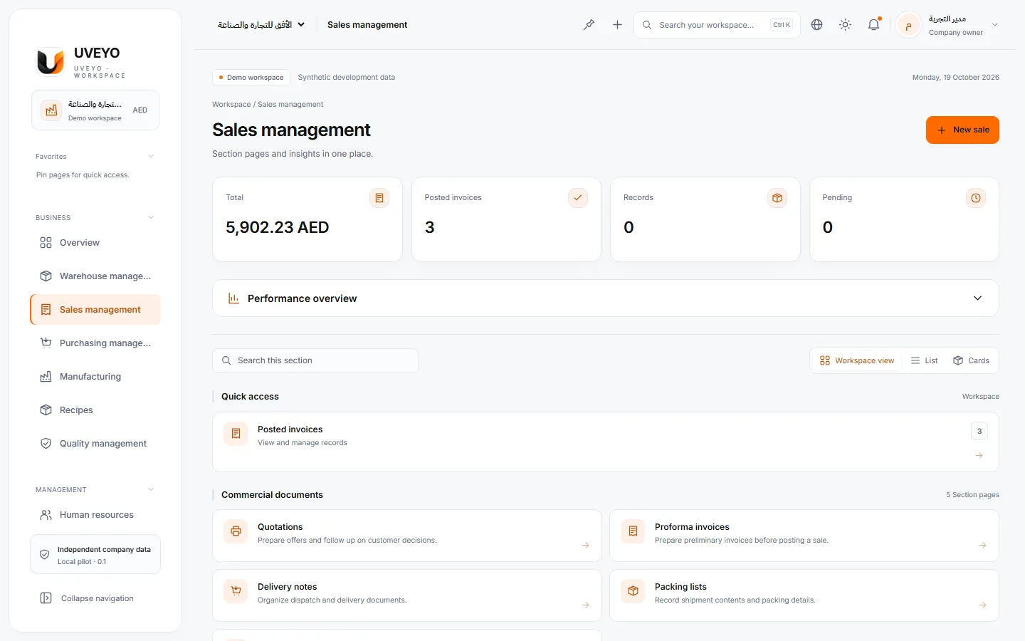Click the Quotations card arrow
This screenshot has height=641, width=1025.
point(586,546)
